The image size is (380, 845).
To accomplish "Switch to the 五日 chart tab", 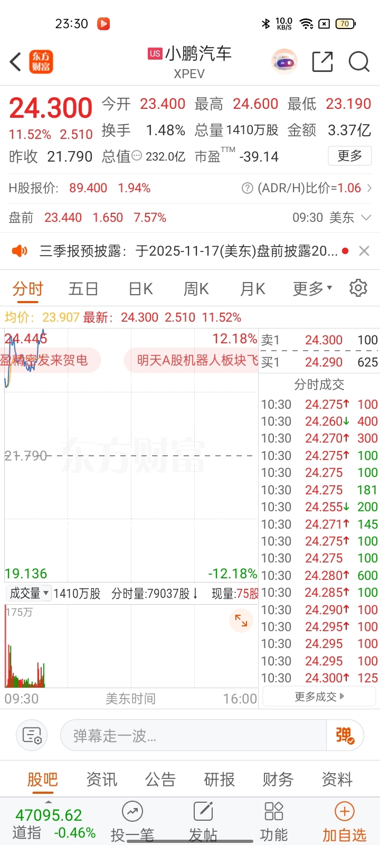I will click(83, 289).
